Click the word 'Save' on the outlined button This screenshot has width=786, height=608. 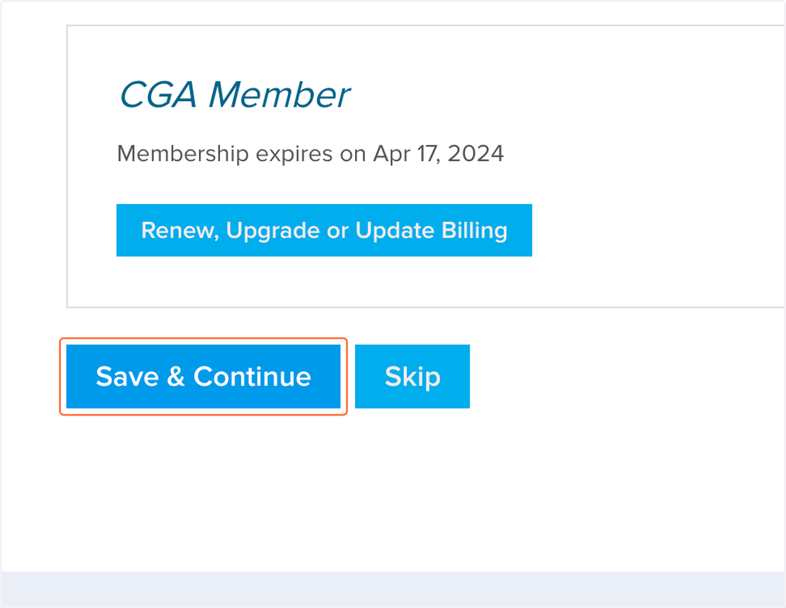tap(127, 376)
